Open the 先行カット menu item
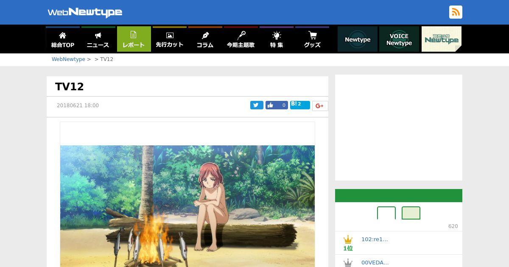 170,39
